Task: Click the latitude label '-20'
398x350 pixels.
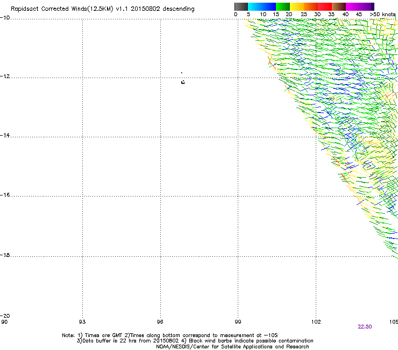Action: click(5, 316)
